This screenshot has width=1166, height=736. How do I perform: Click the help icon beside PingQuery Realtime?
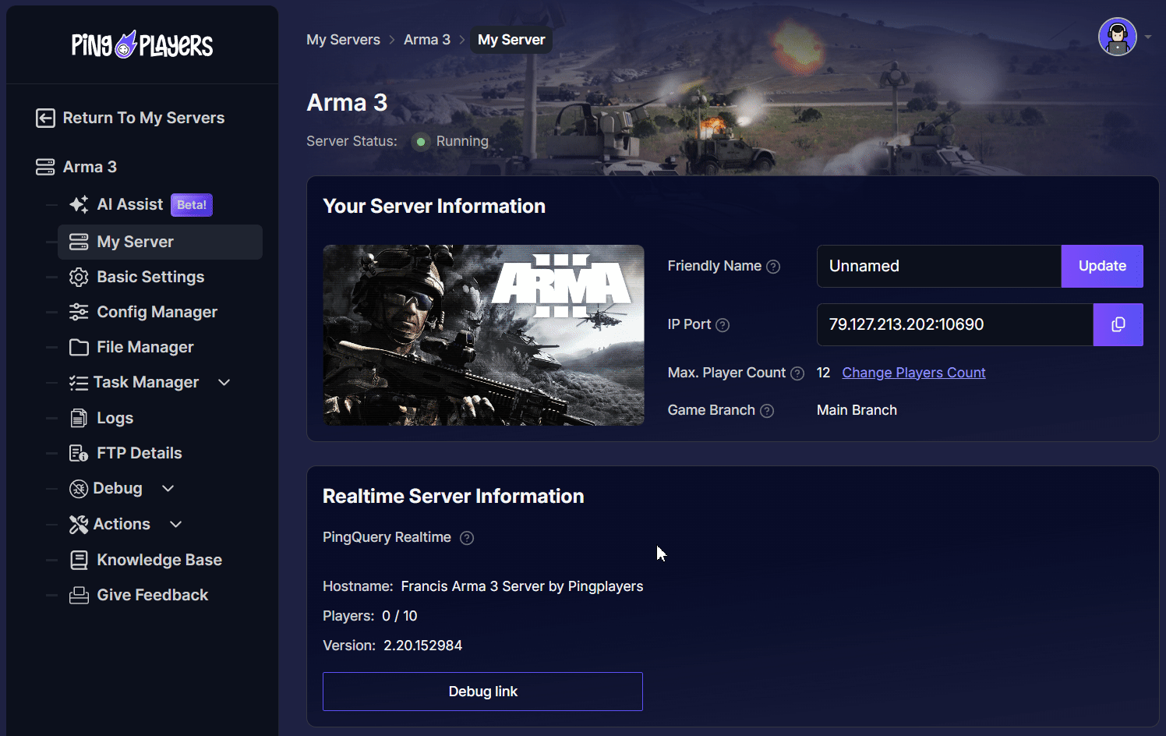(x=467, y=538)
